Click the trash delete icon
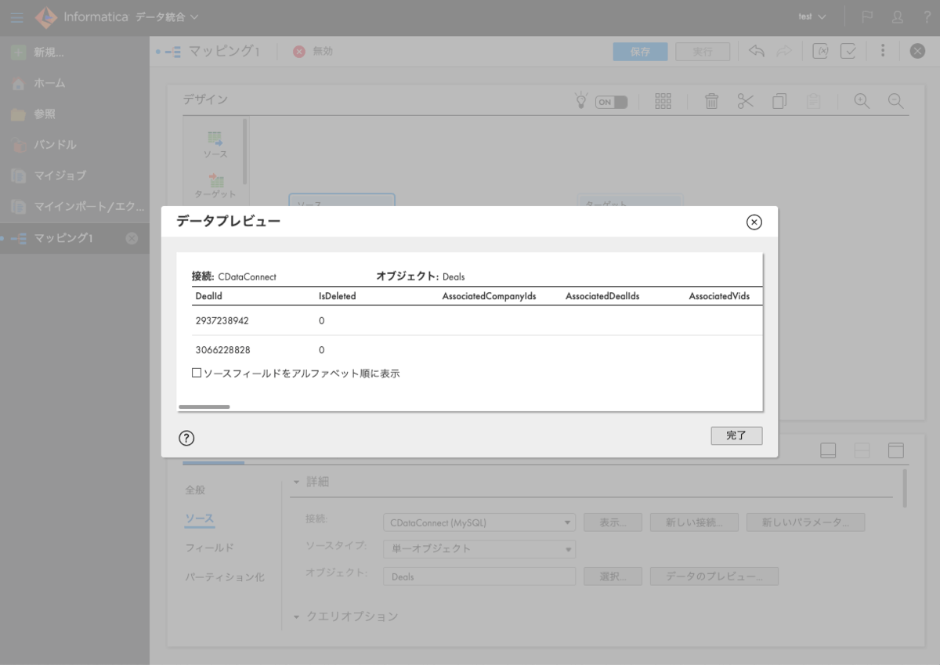Image resolution: width=940 pixels, height=665 pixels. pos(711,101)
